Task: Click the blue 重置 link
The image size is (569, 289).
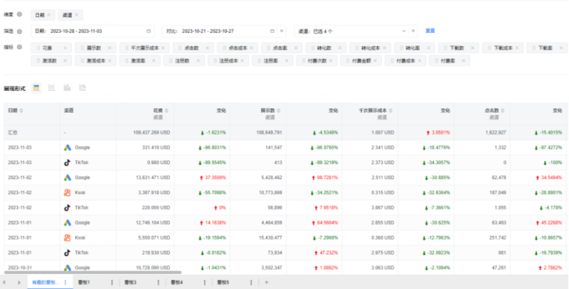Action: 430,31
